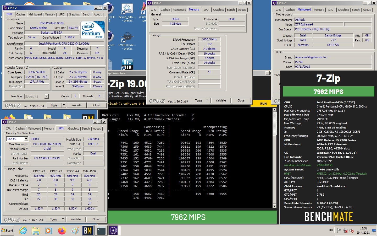This screenshot has width=377, height=236.
Task: Switch to SPD tab in the CPU-Z Memory window
Action: pos(206,10)
